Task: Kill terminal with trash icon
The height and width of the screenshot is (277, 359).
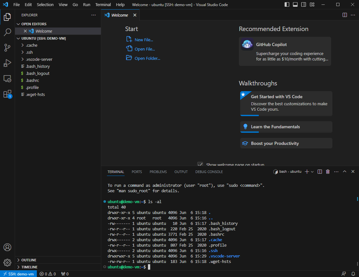Action: pos(328,171)
